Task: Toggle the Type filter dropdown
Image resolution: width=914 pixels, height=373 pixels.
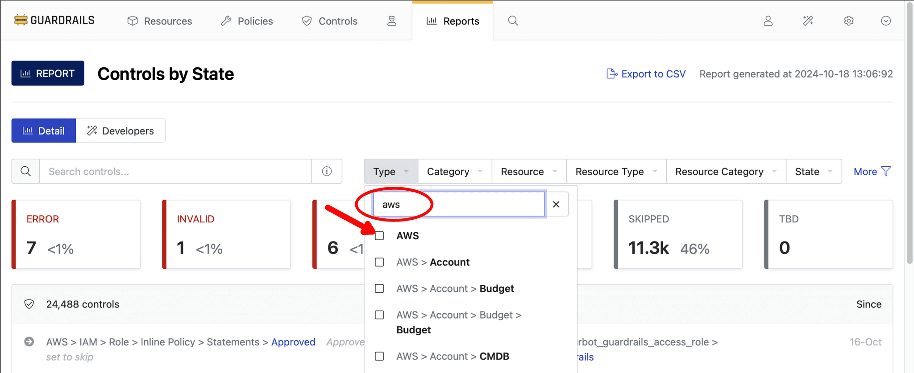Action: [391, 171]
